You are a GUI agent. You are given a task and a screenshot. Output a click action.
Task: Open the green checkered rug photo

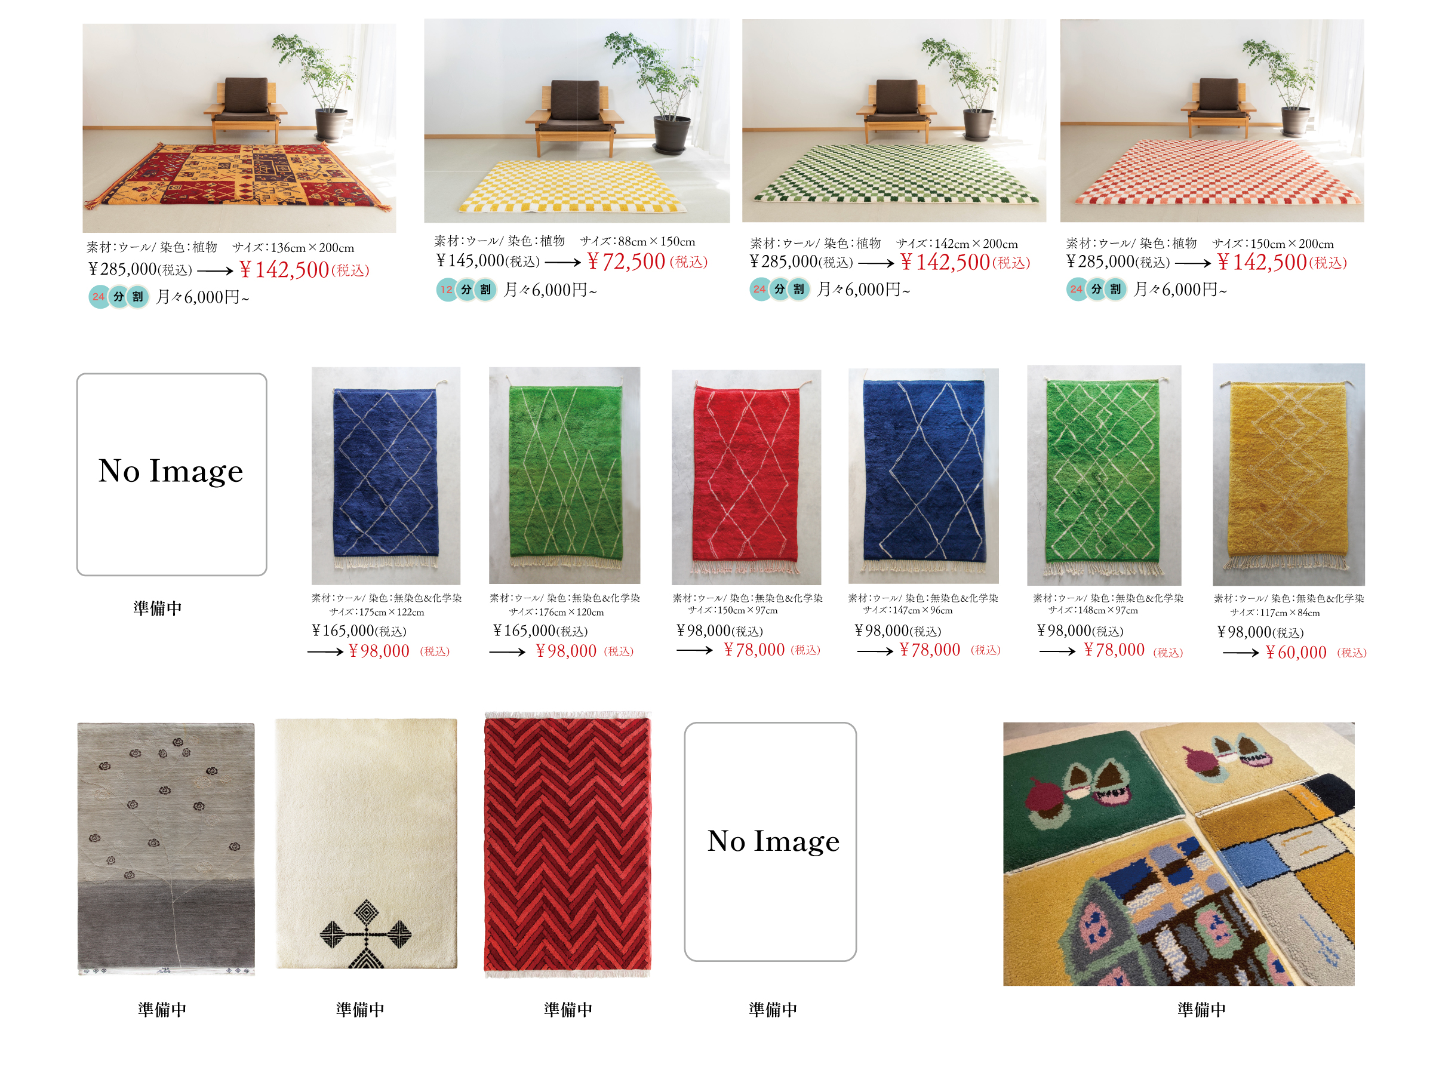click(x=893, y=121)
